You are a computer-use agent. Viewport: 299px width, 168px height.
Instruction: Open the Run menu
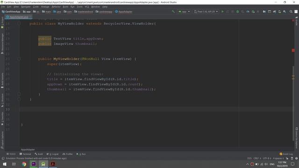72,7
